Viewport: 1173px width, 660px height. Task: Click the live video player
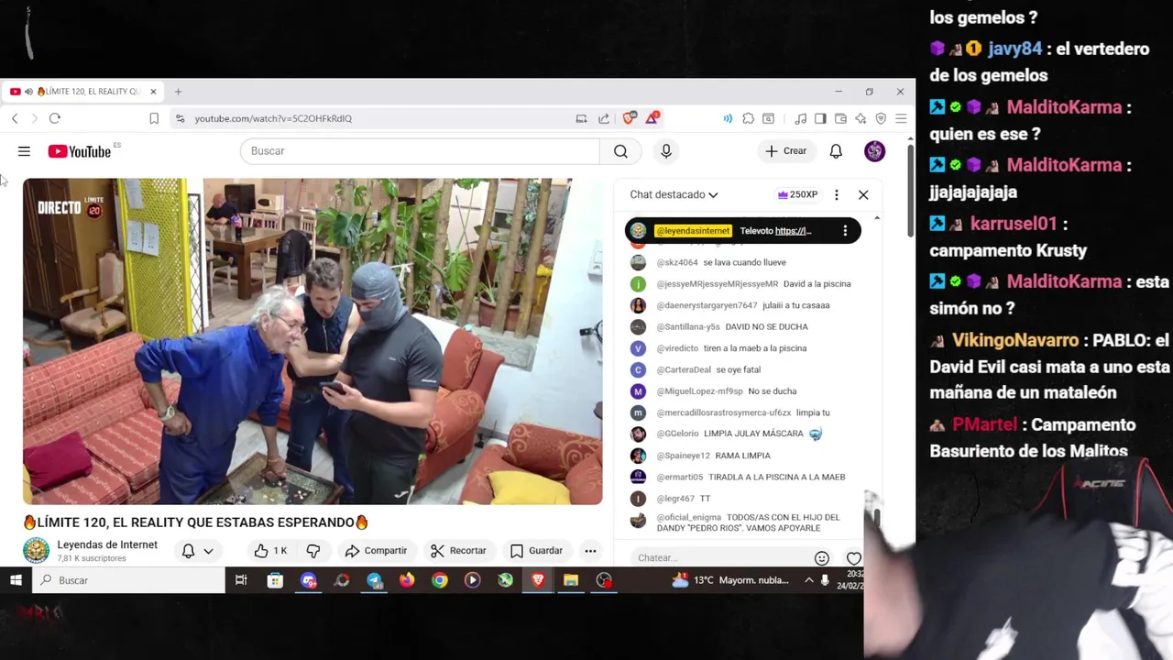(x=312, y=341)
